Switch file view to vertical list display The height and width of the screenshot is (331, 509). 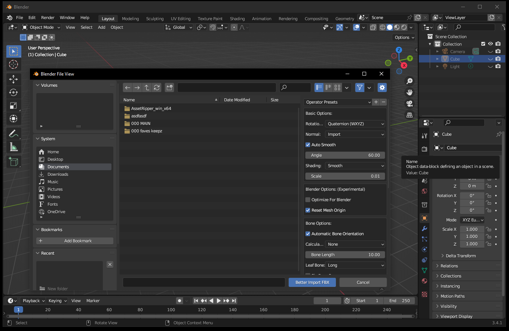click(x=319, y=88)
